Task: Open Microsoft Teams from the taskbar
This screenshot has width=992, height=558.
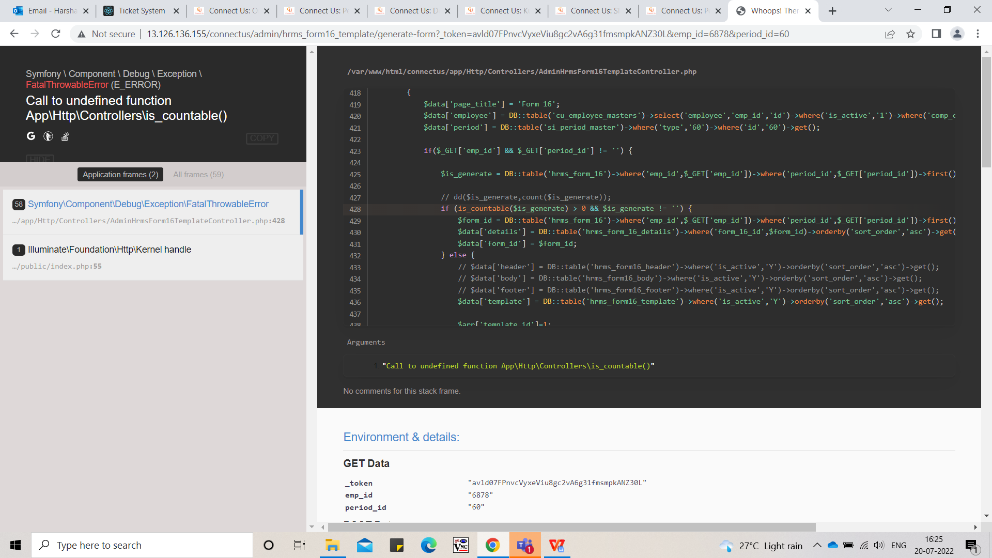Action: coord(525,545)
